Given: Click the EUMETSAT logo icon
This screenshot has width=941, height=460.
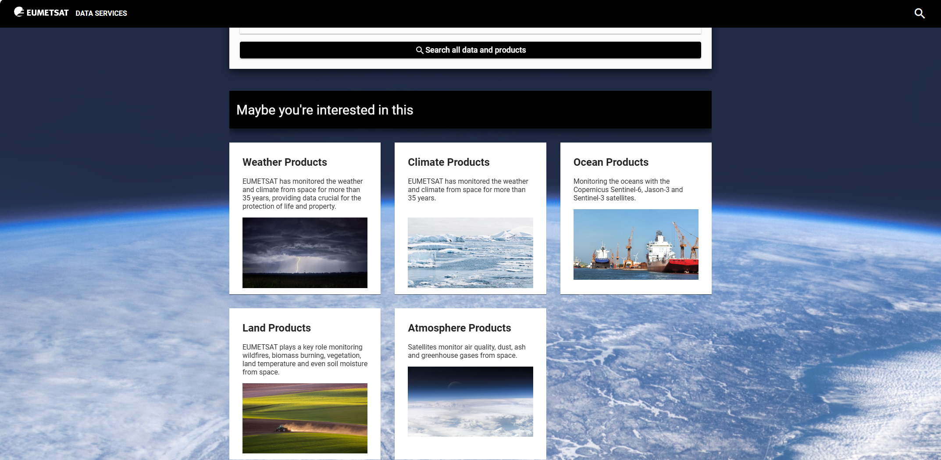Looking at the screenshot, I should point(19,12).
